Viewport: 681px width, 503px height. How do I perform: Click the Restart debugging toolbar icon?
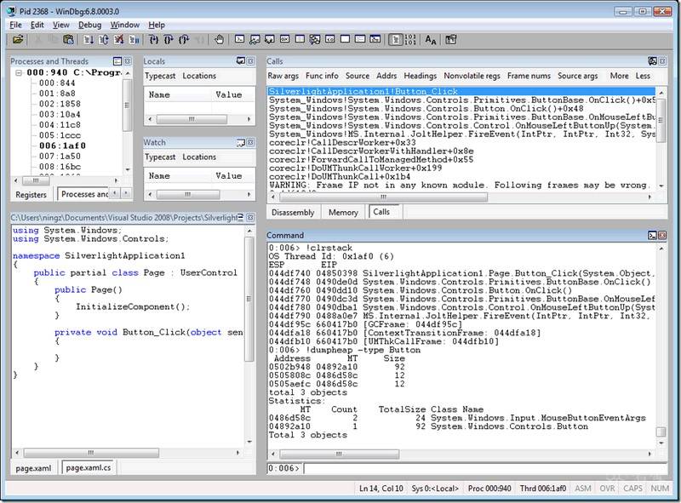pyautogui.click(x=103, y=40)
